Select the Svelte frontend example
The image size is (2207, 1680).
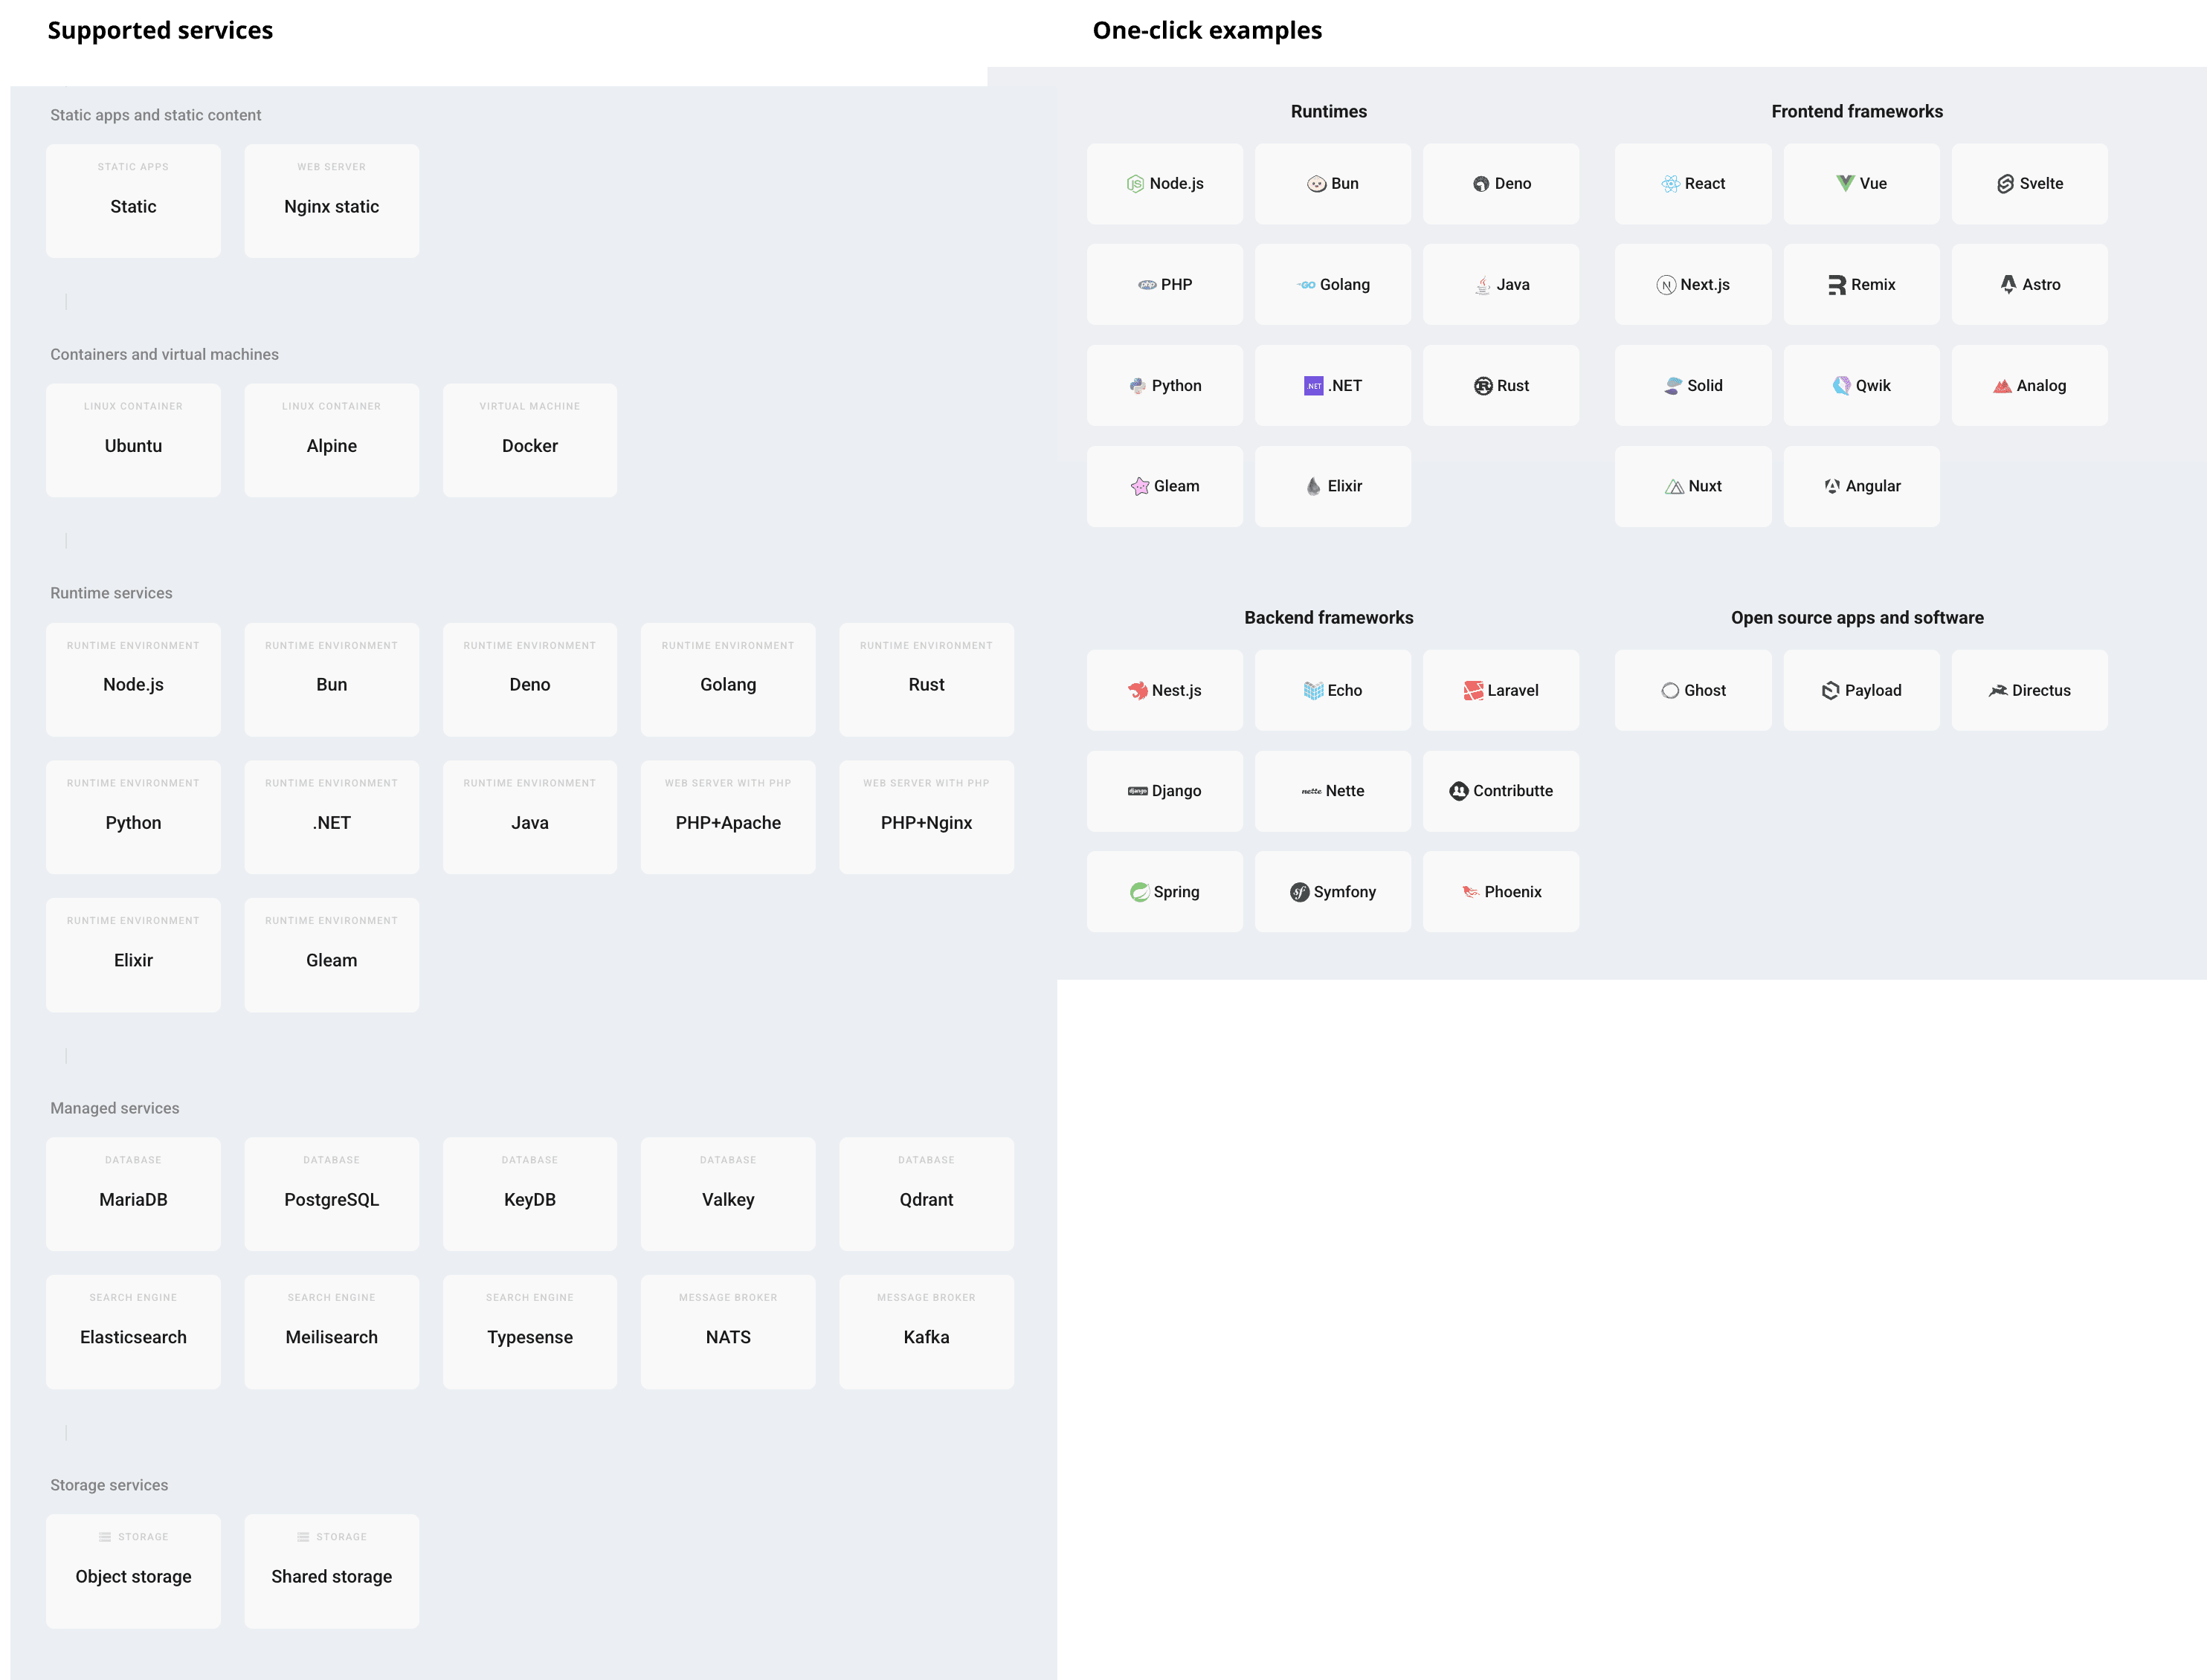pos(2029,184)
